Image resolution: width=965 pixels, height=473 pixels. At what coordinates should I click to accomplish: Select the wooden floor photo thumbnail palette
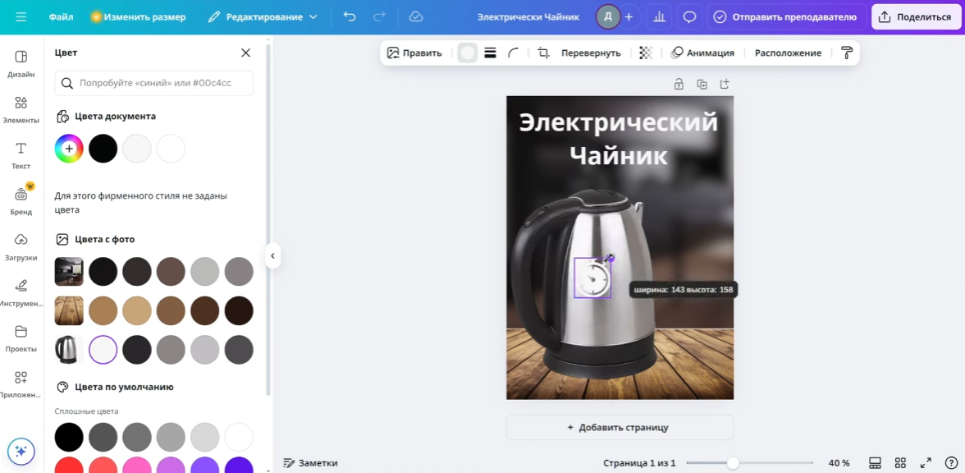click(69, 310)
